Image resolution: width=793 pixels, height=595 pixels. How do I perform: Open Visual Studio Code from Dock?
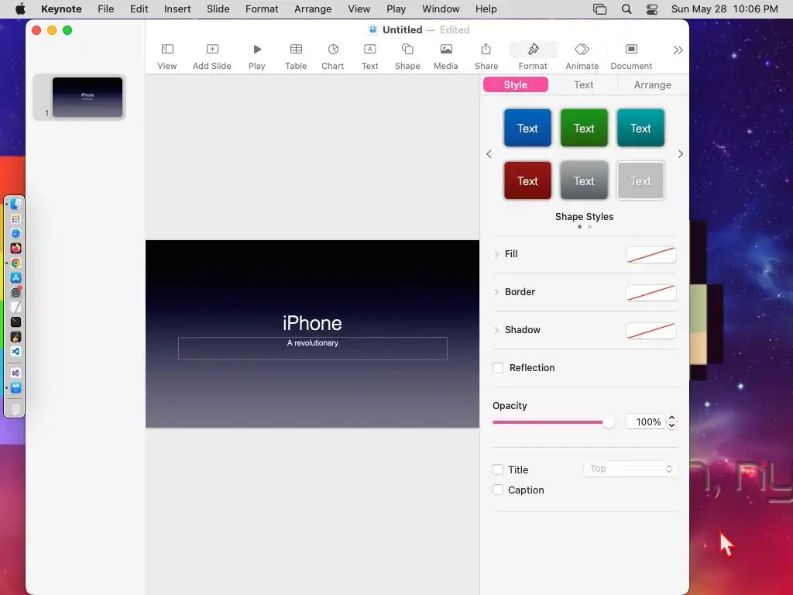[x=15, y=351]
